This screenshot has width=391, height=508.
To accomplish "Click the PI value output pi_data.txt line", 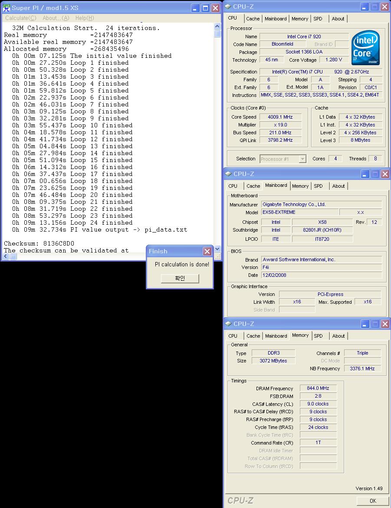I will pos(99,230).
